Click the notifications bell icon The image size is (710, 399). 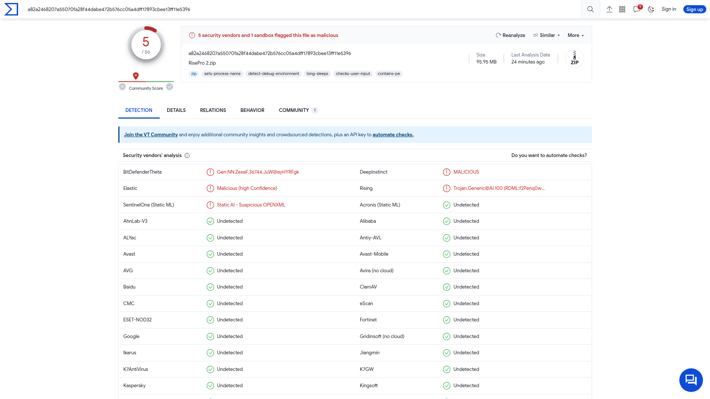pos(637,9)
